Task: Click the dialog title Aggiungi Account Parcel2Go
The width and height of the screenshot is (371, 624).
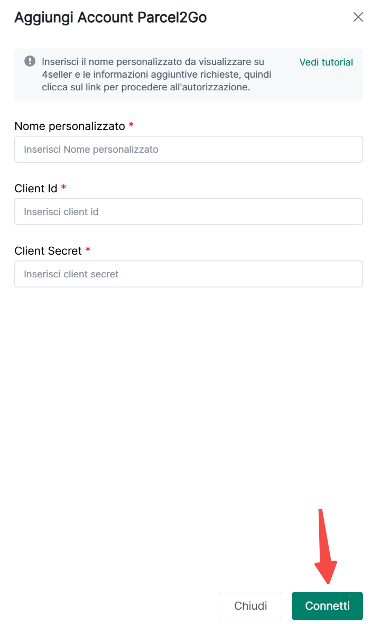Action: (x=110, y=17)
